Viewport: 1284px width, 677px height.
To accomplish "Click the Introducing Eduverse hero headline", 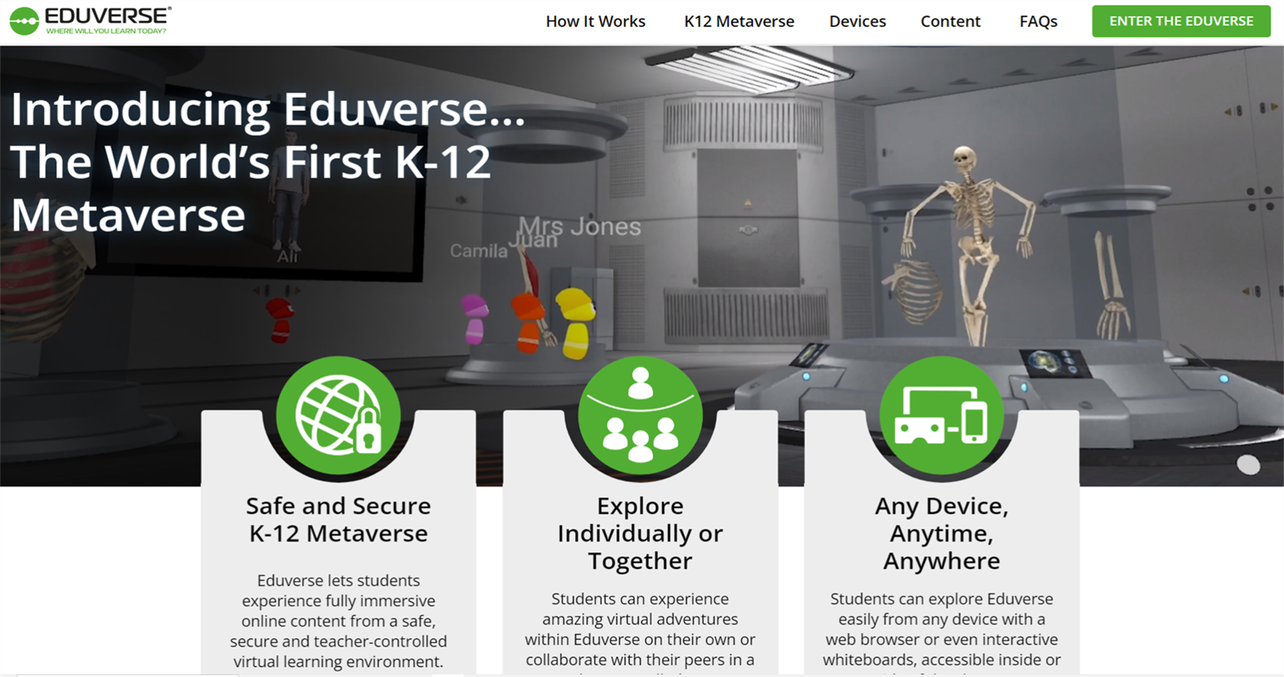I will 267,162.
